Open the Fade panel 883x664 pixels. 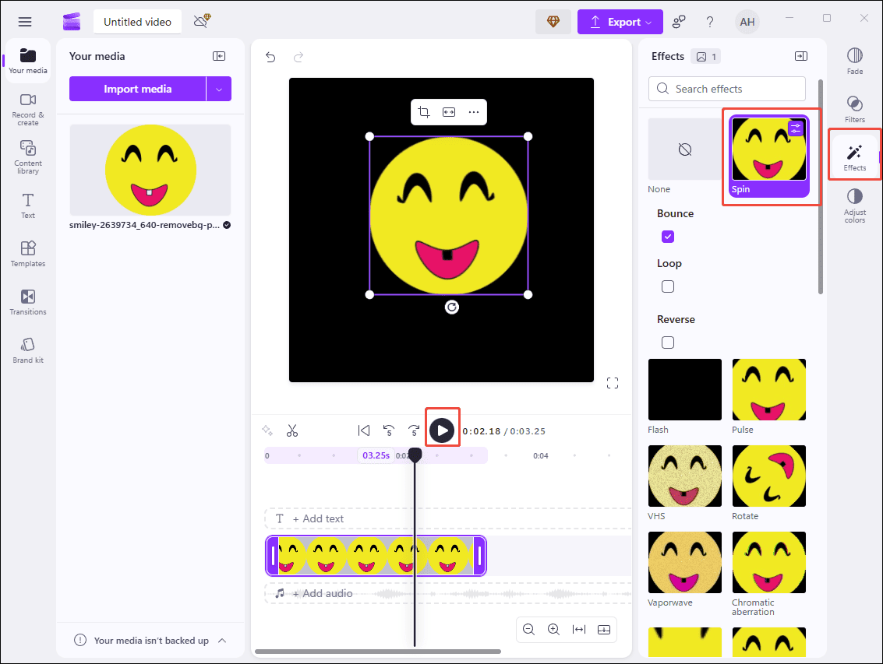click(854, 61)
